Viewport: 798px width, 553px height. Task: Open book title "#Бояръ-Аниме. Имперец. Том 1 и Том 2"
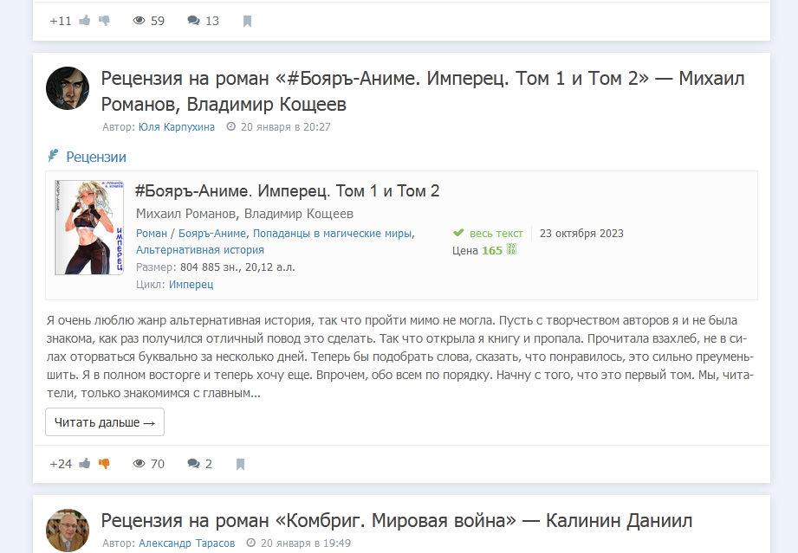pos(288,191)
